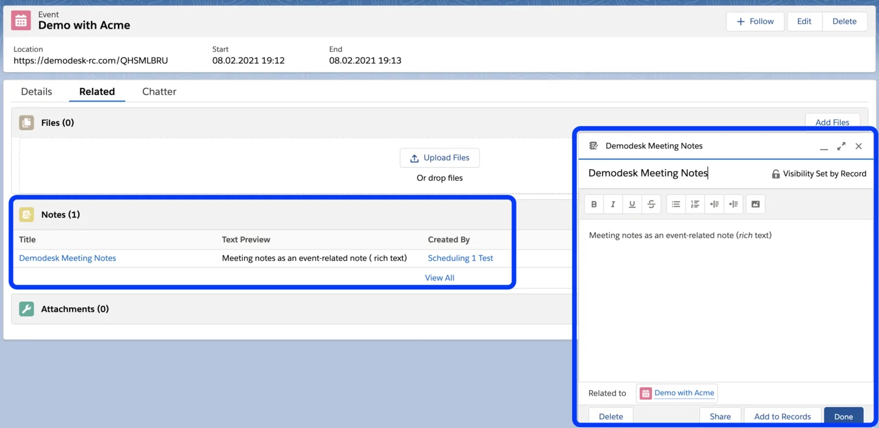Click the Visibility Set by Record label

click(x=825, y=174)
